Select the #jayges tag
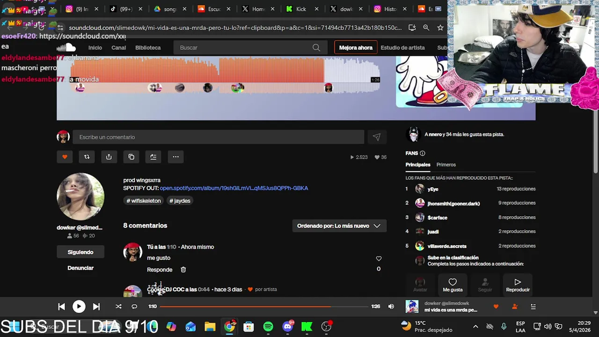599x337 pixels. click(180, 201)
